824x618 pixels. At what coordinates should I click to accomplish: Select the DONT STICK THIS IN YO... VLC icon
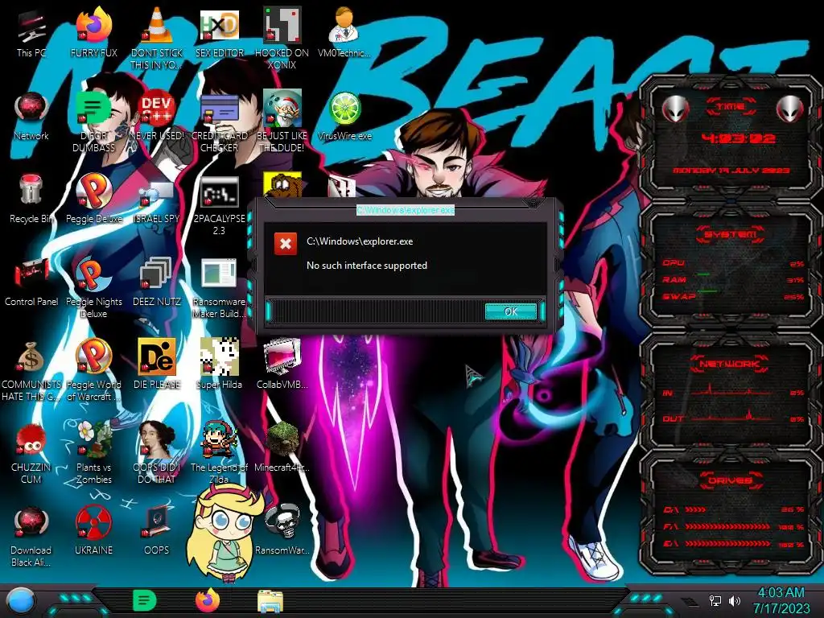pyautogui.click(x=156, y=39)
